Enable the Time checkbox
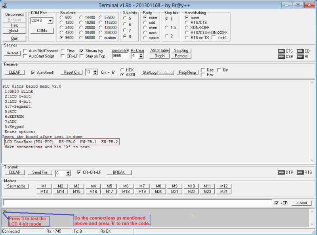 click(63, 51)
